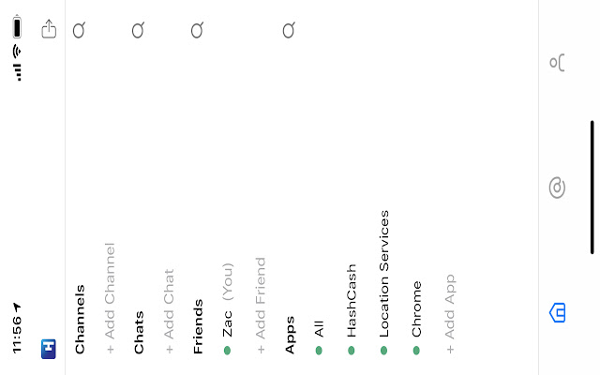This screenshot has width=600, height=375.
Task: Open the blue home tab icon
Action: tap(557, 312)
